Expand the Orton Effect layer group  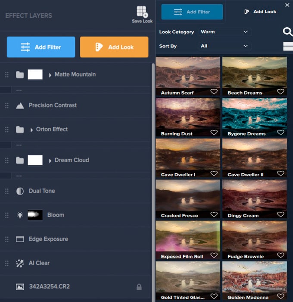click(x=31, y=130)
